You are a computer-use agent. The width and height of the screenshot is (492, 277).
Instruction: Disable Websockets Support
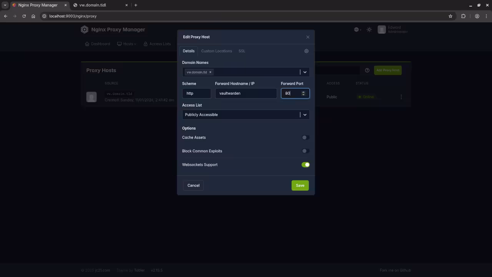pos(306,165)
